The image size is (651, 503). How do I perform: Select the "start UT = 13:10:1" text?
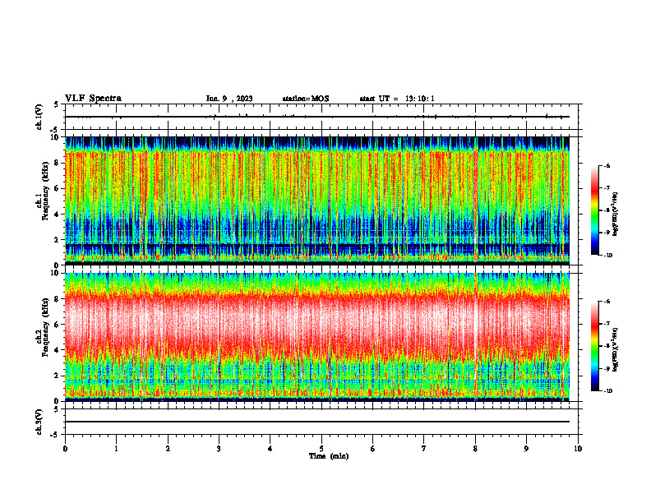(397, 99)
